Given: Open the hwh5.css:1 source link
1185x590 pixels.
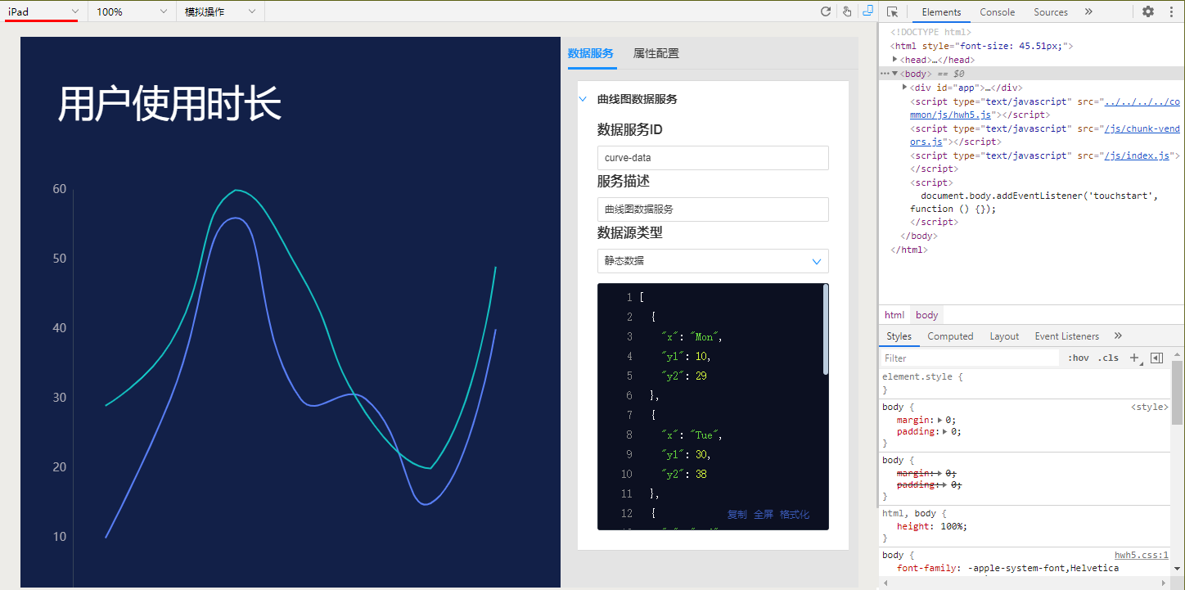Looking at the screenshot, I should tap(1142, 555).
